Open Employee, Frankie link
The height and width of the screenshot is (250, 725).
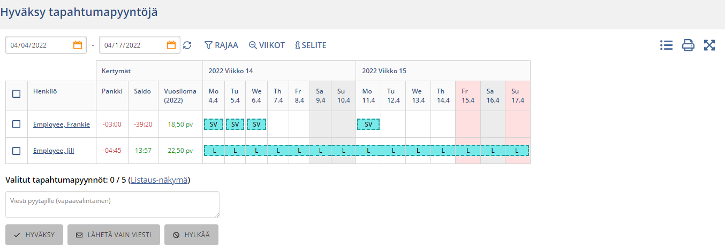click(62, 124)
